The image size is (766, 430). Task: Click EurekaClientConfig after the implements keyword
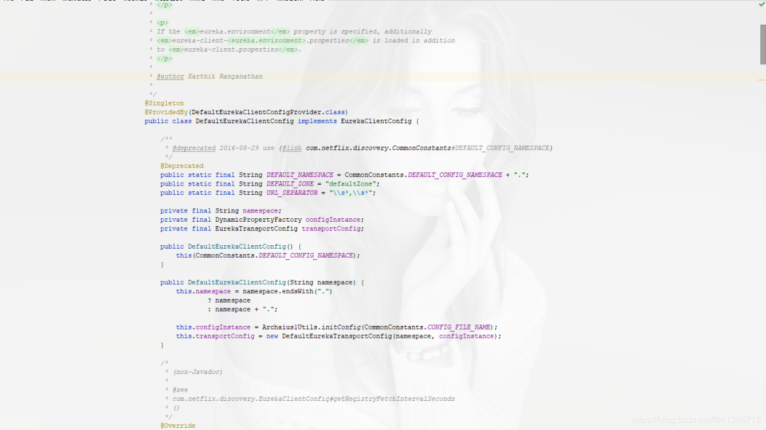(376, 121)
